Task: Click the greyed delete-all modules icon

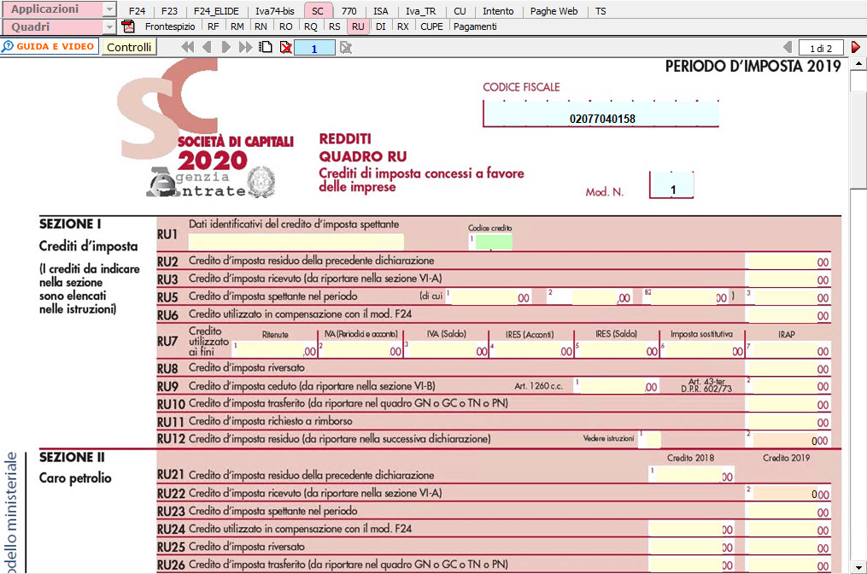Action: [346, 48]
